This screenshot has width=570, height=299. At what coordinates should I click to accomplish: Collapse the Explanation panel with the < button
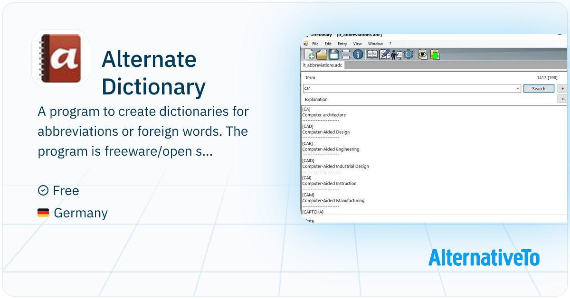[562, 99]
